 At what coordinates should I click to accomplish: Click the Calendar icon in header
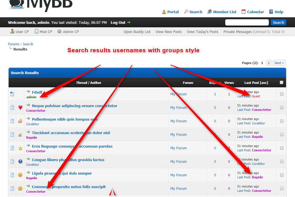tap(244, 12)
